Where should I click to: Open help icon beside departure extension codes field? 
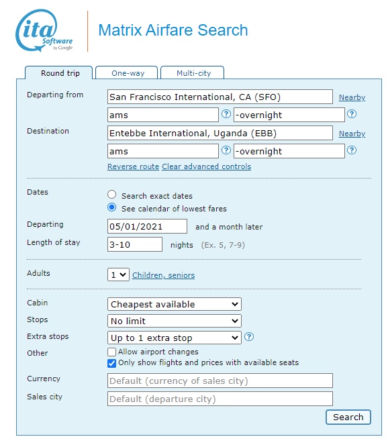point(352,114)
